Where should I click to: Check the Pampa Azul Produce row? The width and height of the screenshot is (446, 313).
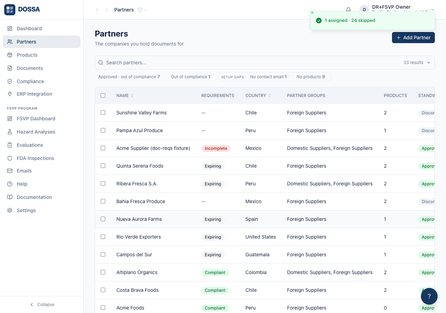103,130
